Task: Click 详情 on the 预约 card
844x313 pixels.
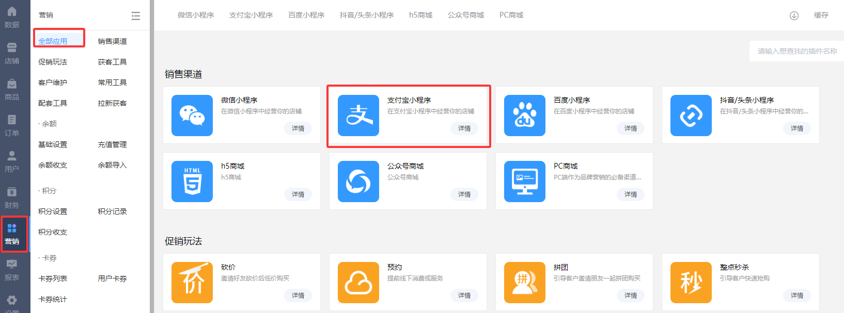Action: (464, 295)
